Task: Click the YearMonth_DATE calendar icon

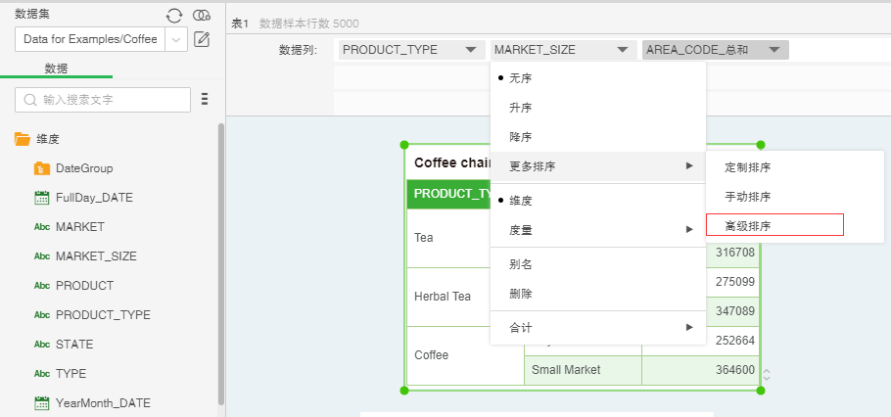Action: (x=42, y=403)
